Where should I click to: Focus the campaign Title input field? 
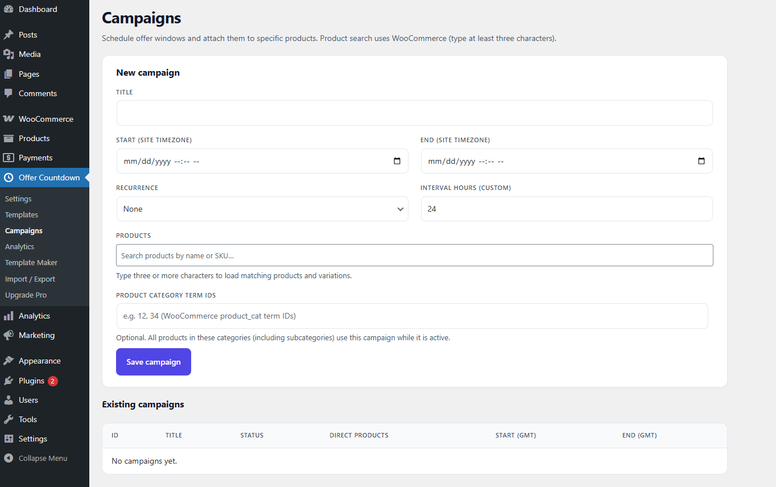pyautogui.click(x=414, y=113)
